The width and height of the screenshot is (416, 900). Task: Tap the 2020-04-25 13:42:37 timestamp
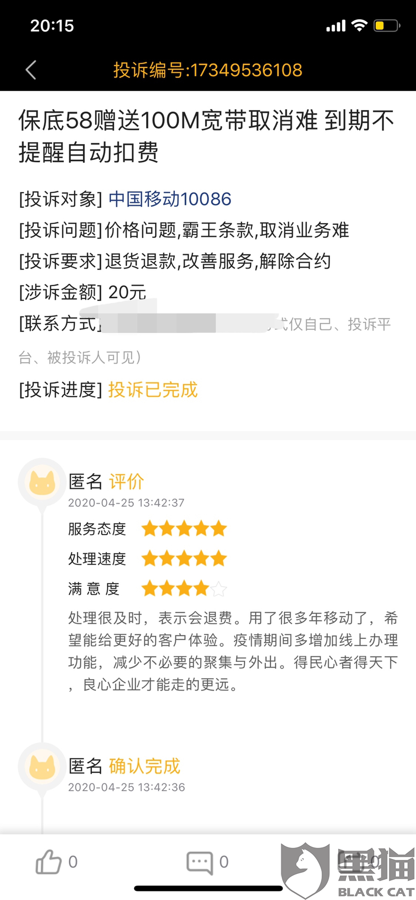126,503
